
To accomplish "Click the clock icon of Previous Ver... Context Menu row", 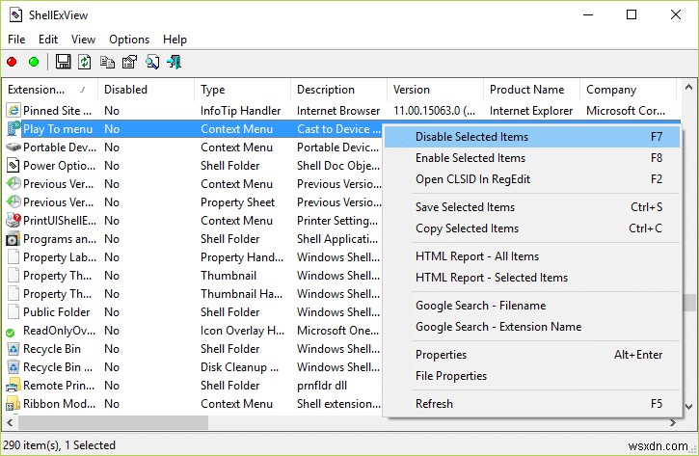I will 13,183.
